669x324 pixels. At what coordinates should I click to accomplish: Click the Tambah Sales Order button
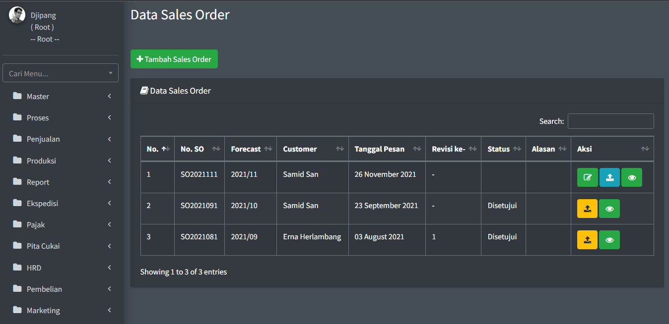[x=174, y=59]
